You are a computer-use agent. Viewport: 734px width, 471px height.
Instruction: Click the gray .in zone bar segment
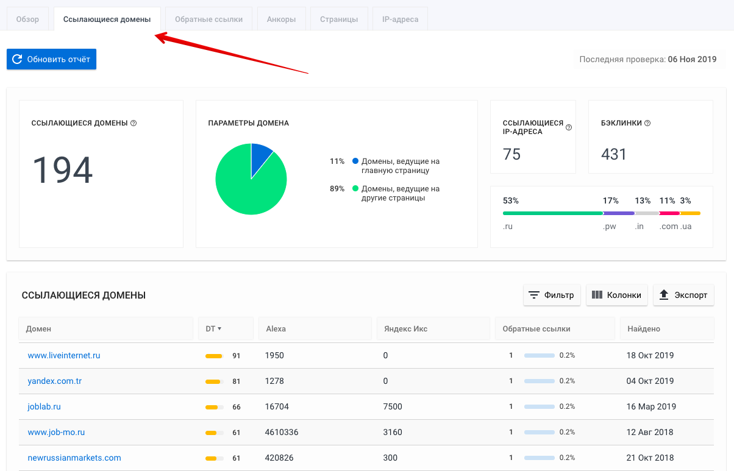tap(647, 213)
